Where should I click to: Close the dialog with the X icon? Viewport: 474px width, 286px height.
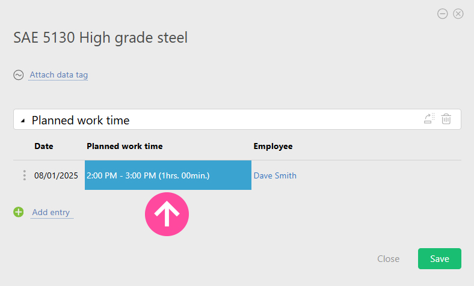458,14
